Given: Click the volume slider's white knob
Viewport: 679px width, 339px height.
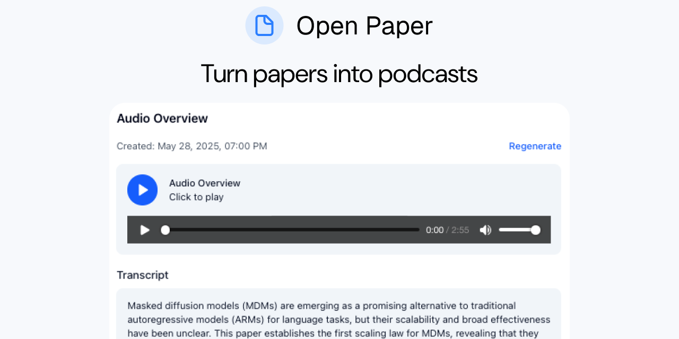Looking at the screenshot, I should click(x=535, y=230).
